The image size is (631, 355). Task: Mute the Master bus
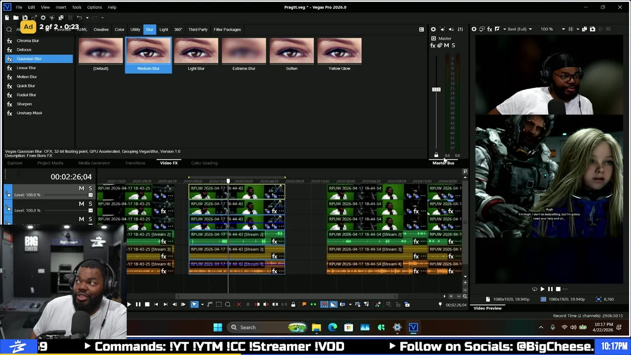point(447,45)
